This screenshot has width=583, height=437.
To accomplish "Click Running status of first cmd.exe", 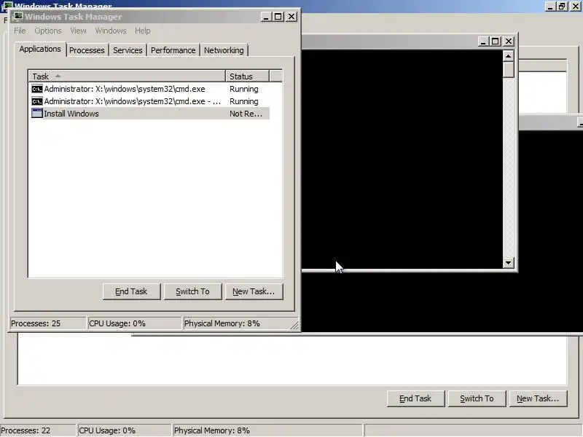I will [x=244, y=89].
